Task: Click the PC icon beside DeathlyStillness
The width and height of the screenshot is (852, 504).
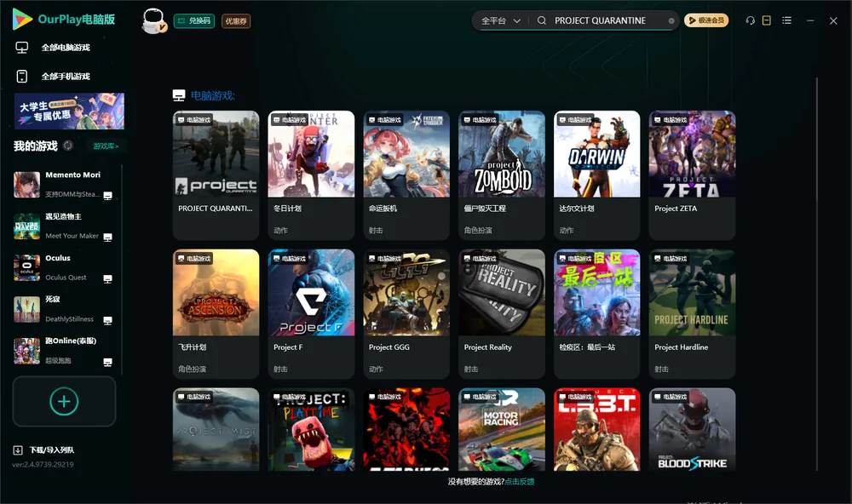Action: tap(107, 320)
